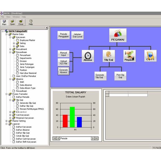Viewport: 161px width, 161px height.
Task: Click the Close toolbar icon
Action: 21,22
